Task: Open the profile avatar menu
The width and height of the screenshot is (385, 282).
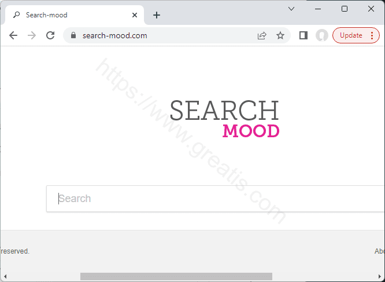Action: coord(322,35)
